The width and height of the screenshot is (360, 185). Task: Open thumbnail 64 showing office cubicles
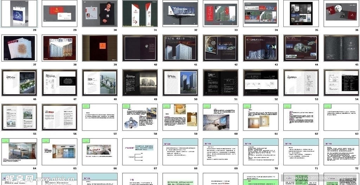19,152
